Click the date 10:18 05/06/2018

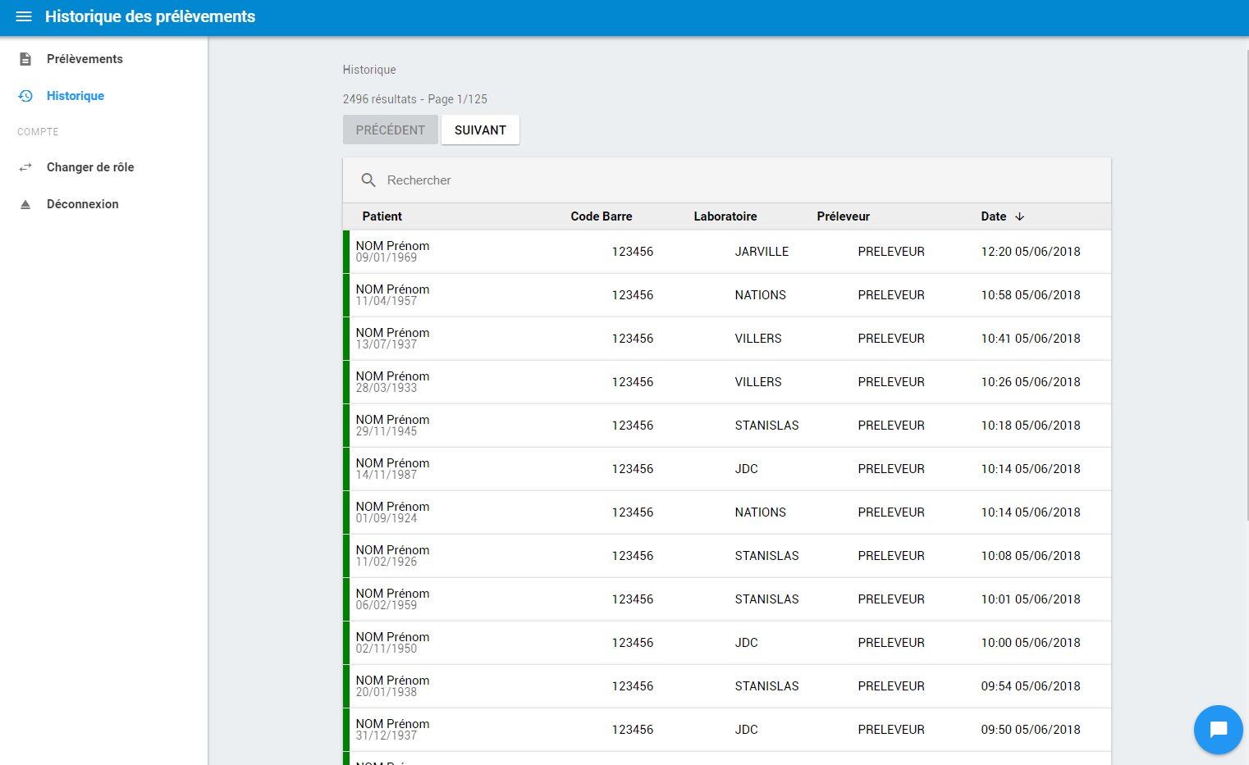(1031, 426)
